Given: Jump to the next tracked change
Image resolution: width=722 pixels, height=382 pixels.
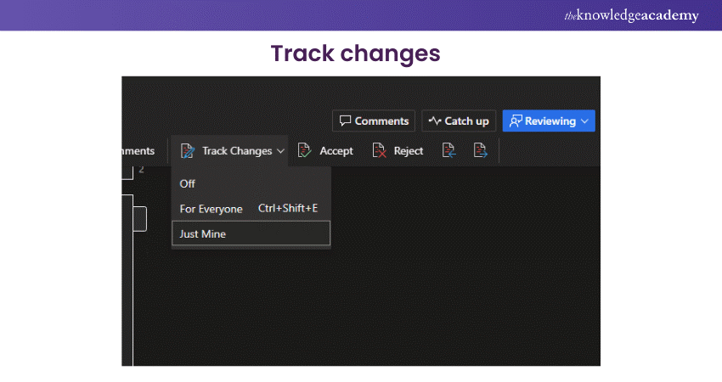Looking at the screenshot, I should [x=481, y=151].
